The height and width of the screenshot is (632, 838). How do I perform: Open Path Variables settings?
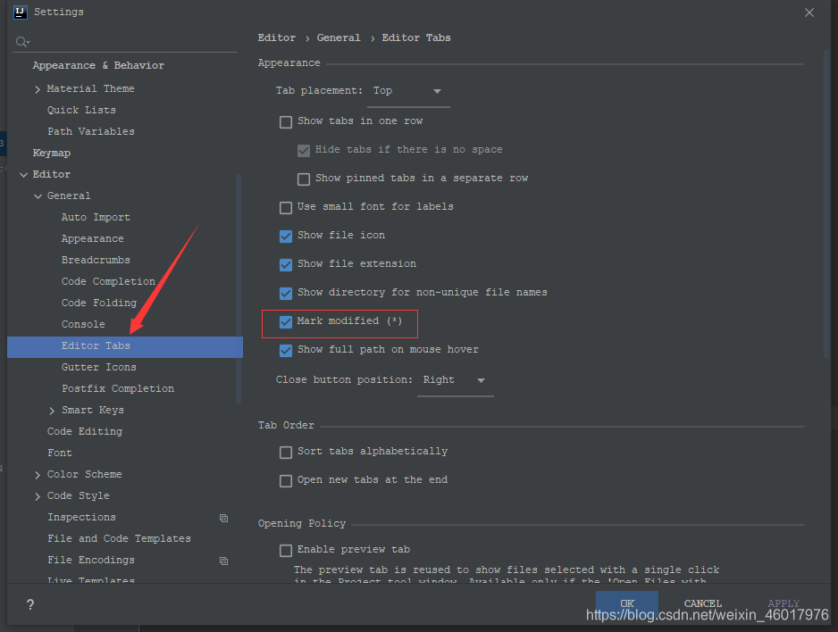click(x=91, y=131)
